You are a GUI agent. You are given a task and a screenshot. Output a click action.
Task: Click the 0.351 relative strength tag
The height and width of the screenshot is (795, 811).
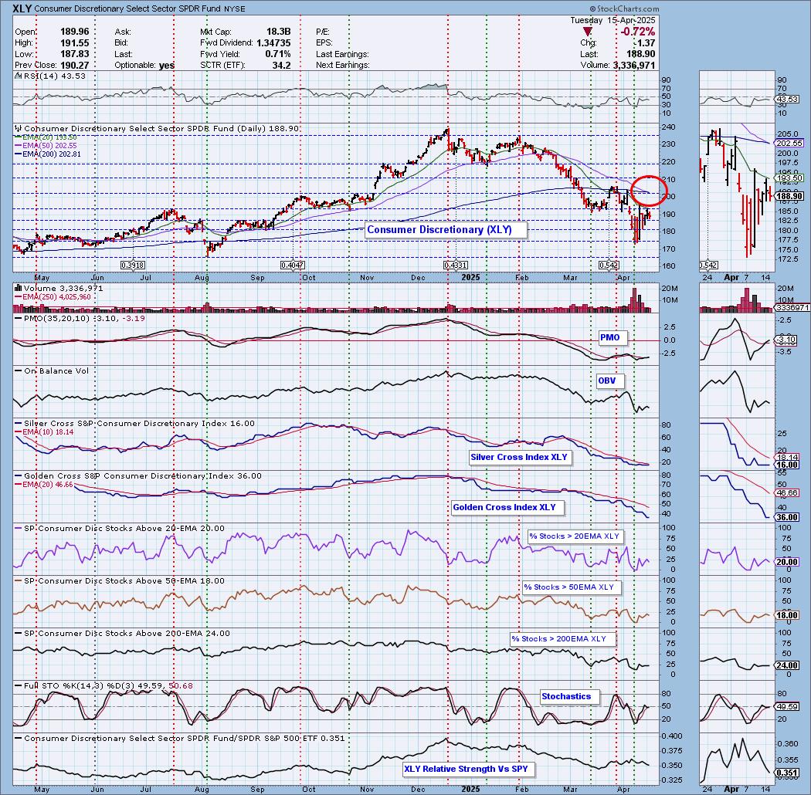787,773
